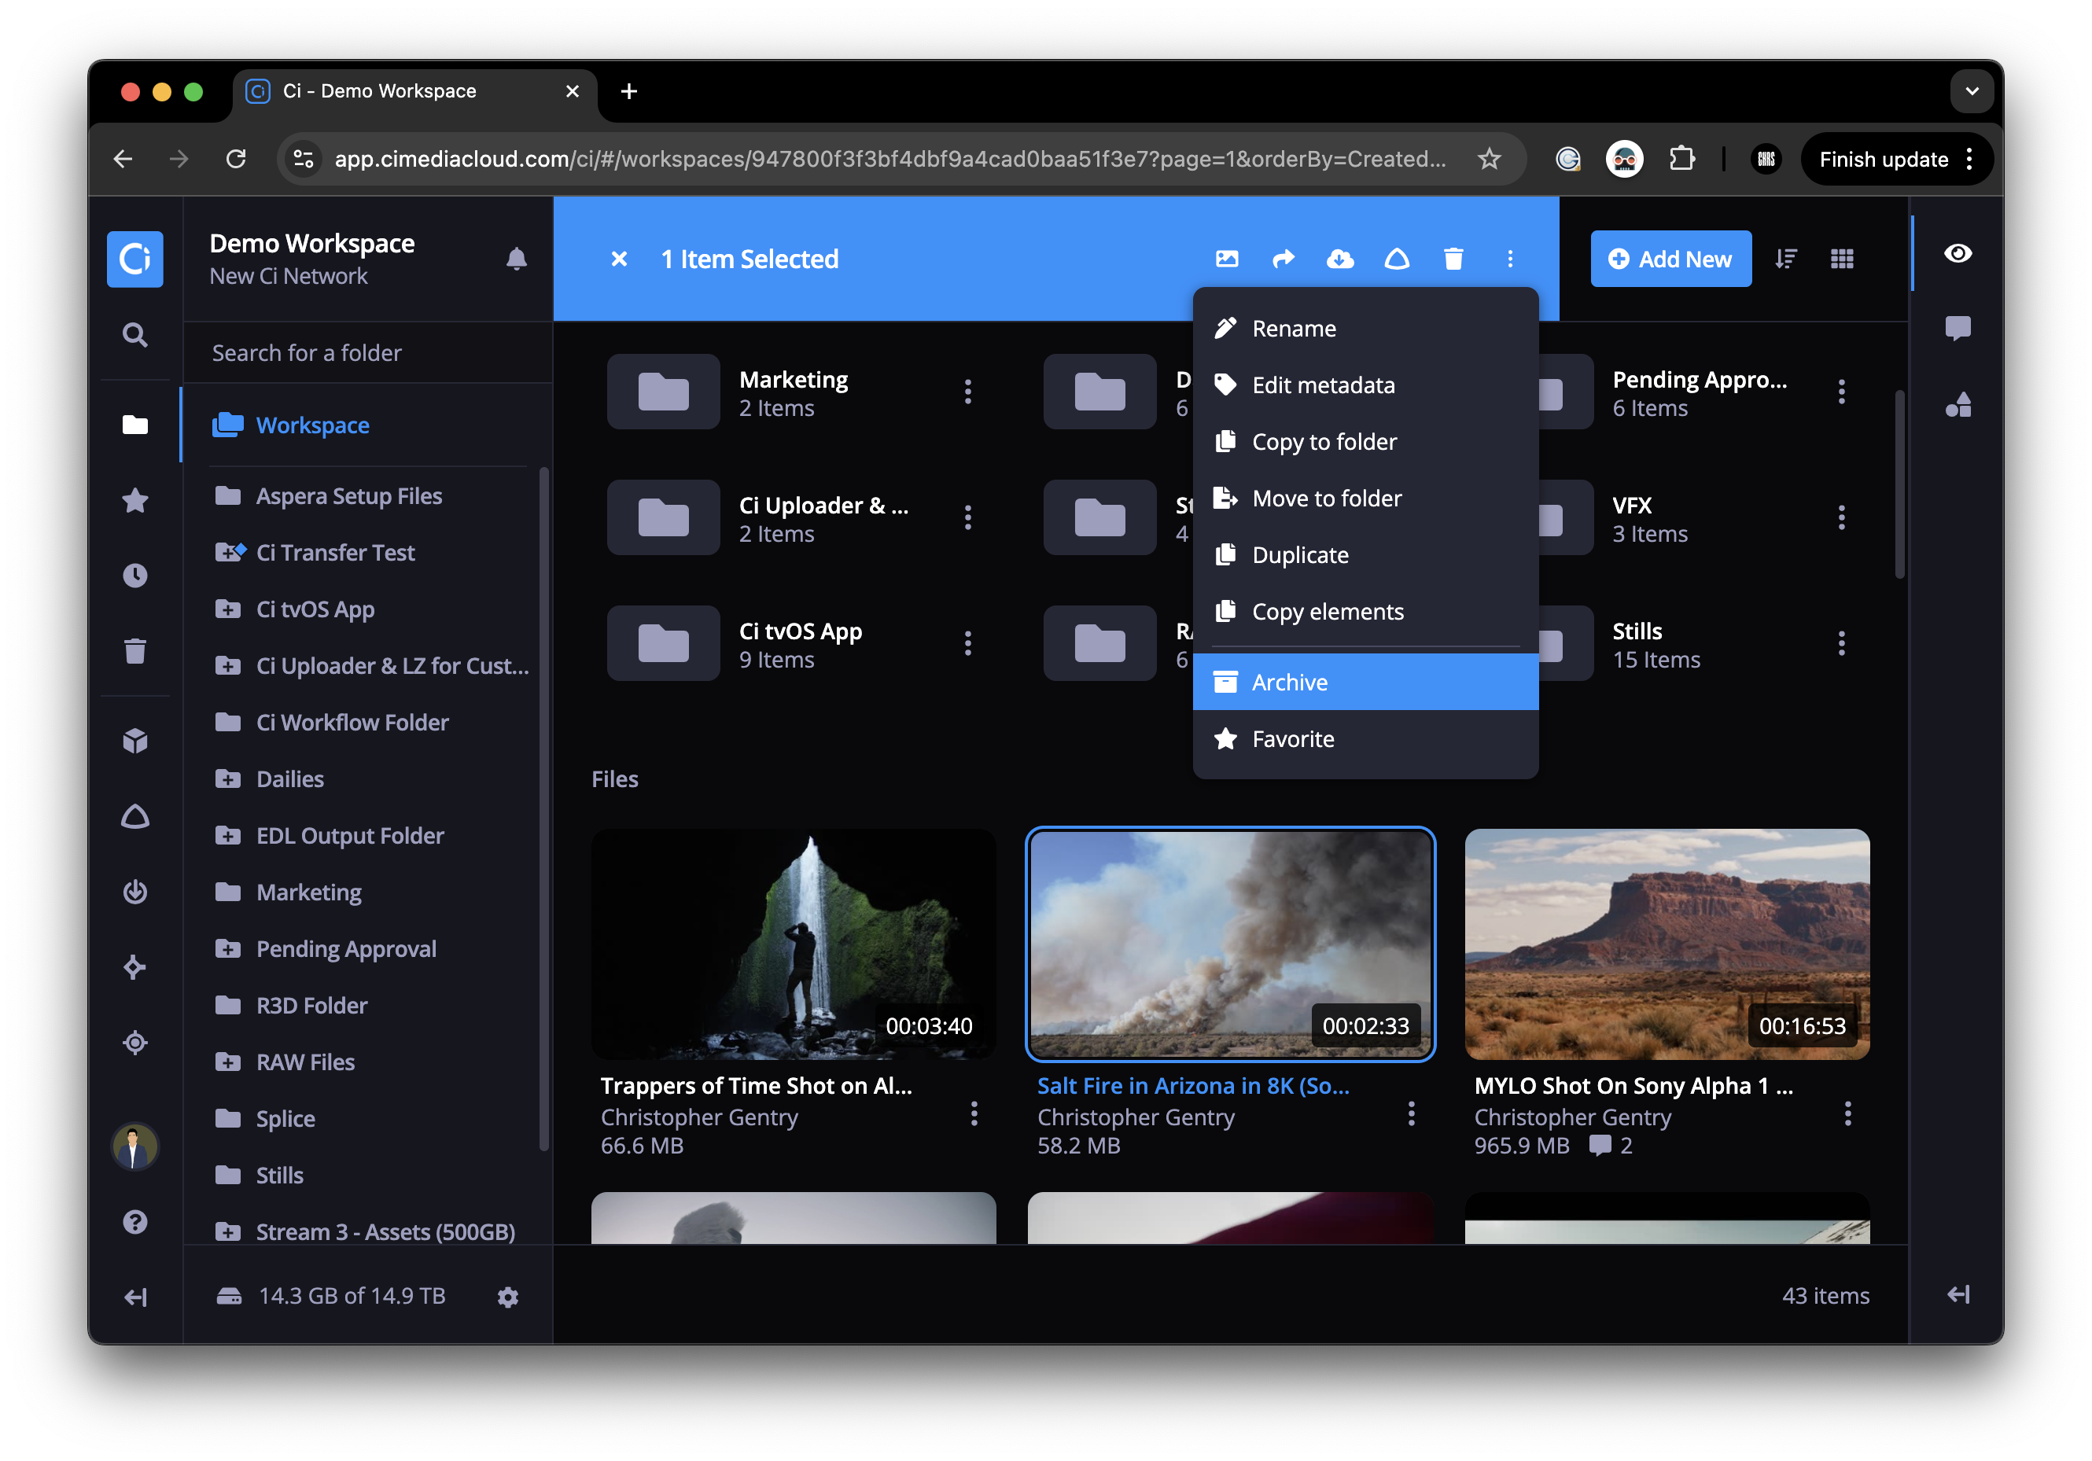Open the folders view in left rail
The width and height of the screenshot is (2092, 1461).
point(134,425)
